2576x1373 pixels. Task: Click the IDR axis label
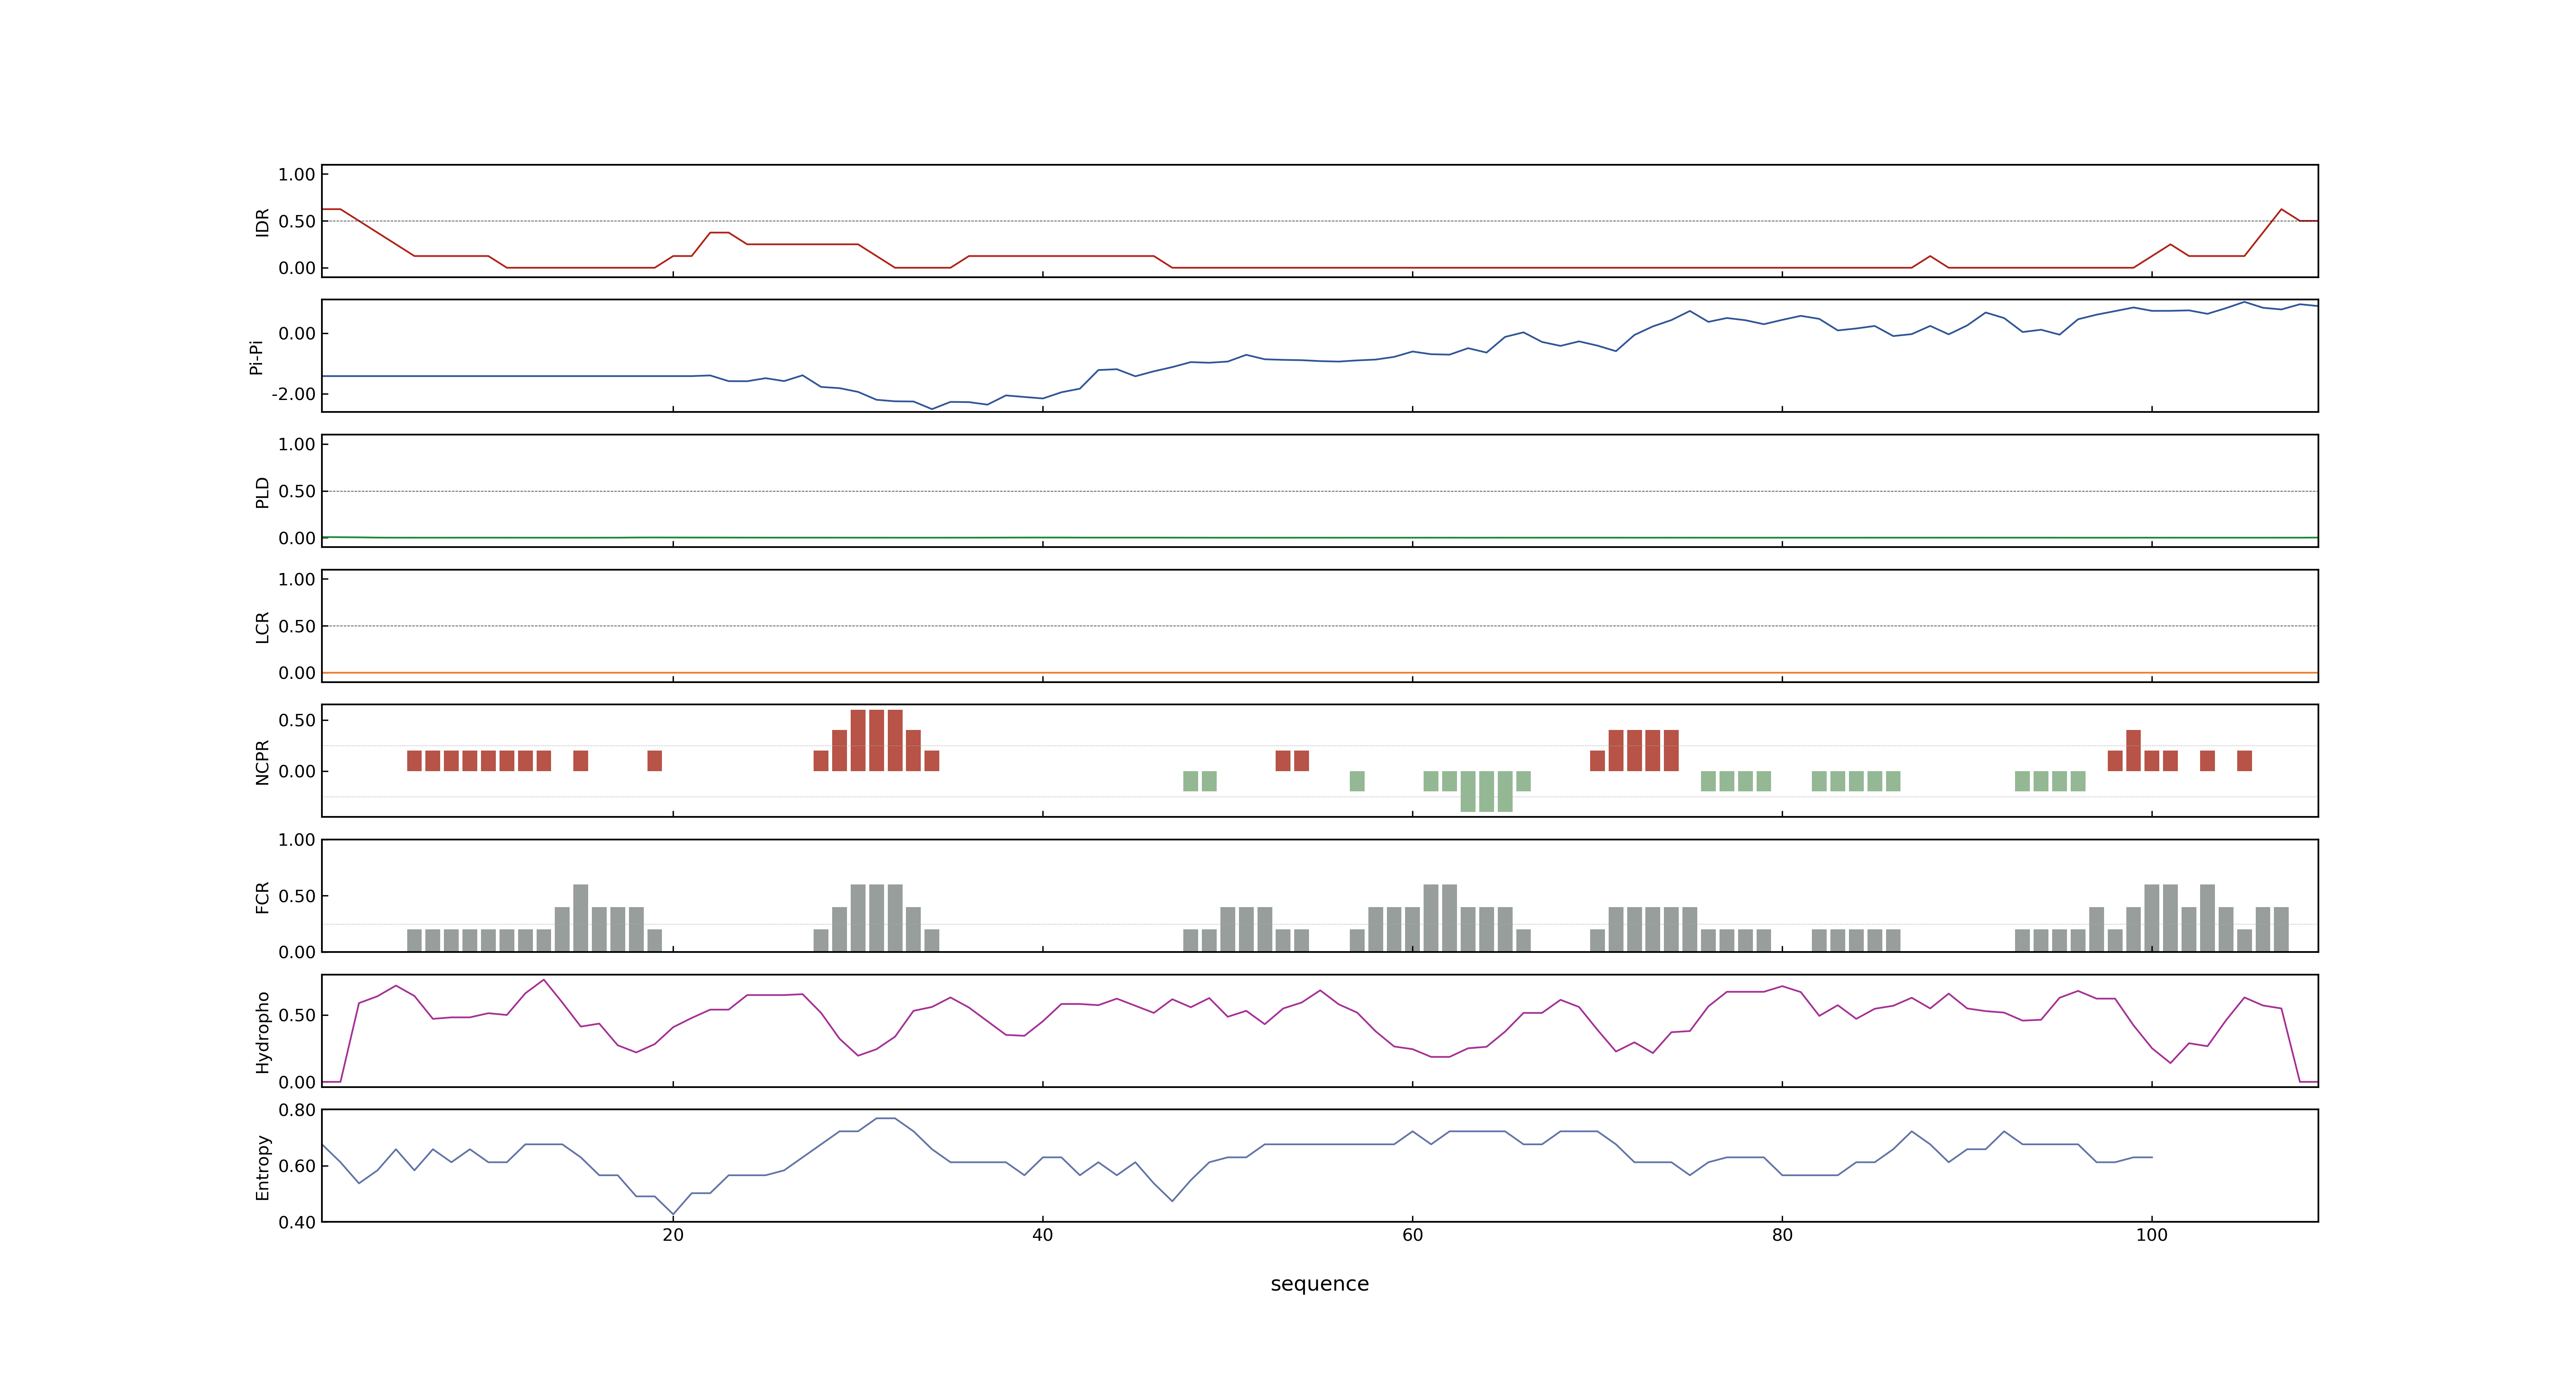[x=262, y=222]
